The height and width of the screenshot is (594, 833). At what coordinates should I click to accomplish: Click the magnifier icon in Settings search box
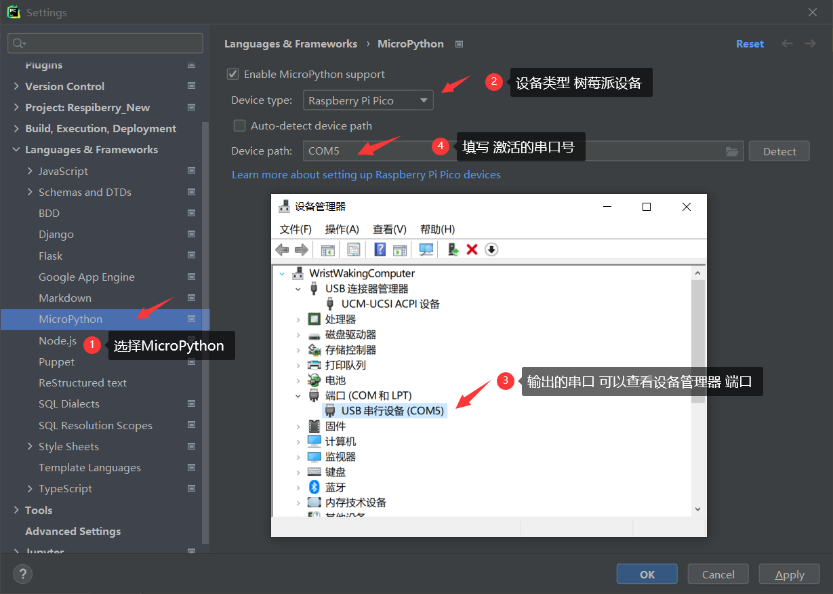tap(19, 43)
